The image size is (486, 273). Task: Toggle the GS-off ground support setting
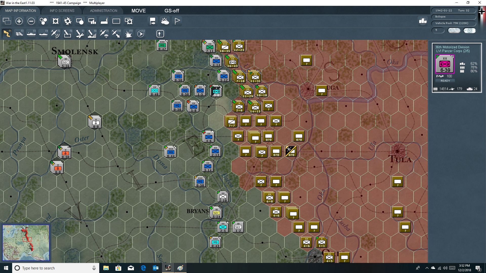(x=172, y=11)
